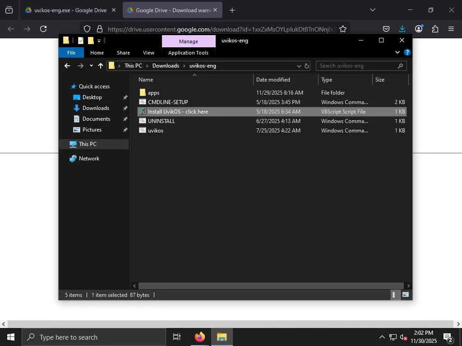Click Firefox shield tracking protection icon
Viewport: 462px width, 346px height.
(87, 29)
